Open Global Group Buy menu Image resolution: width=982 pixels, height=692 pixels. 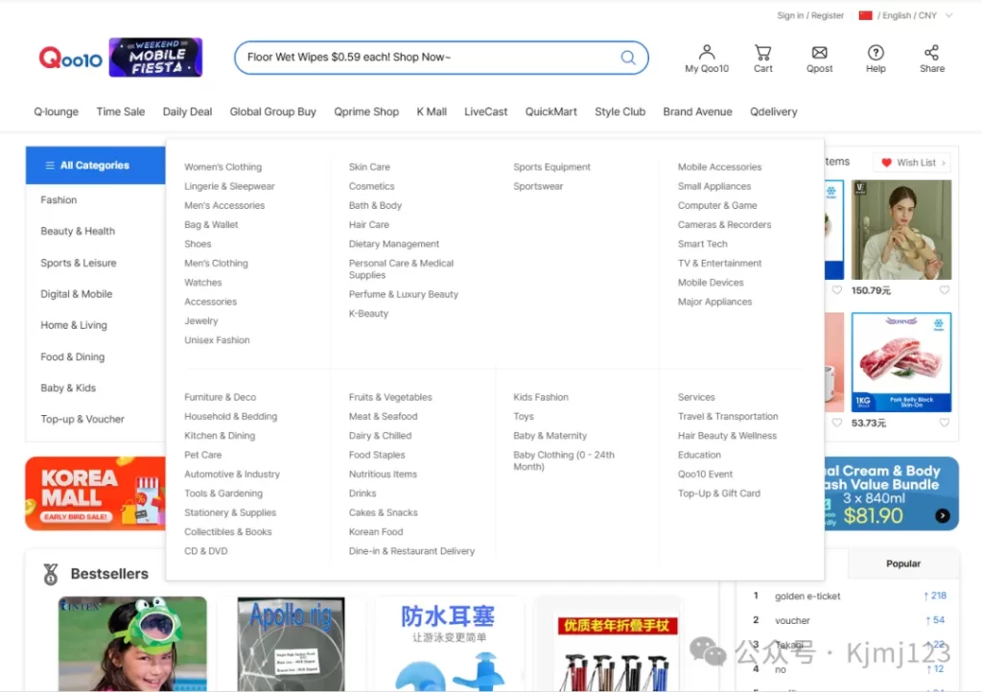coord(273,112)
